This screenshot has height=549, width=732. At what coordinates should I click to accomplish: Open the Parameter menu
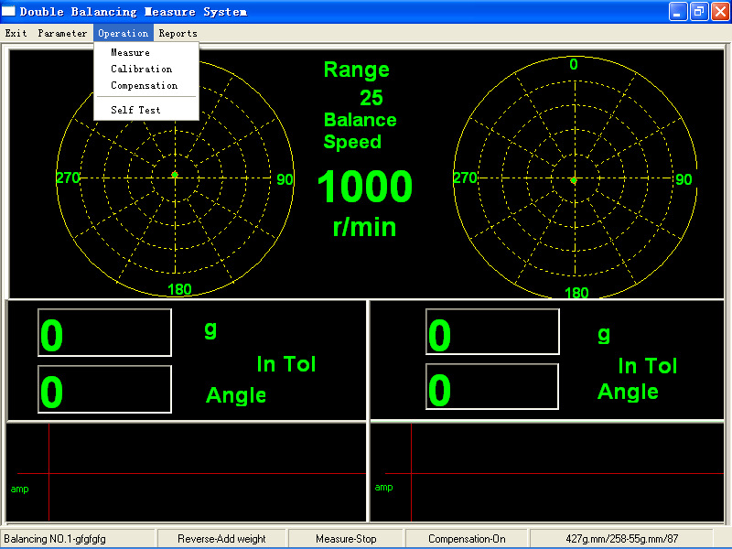tap(62, 33)
